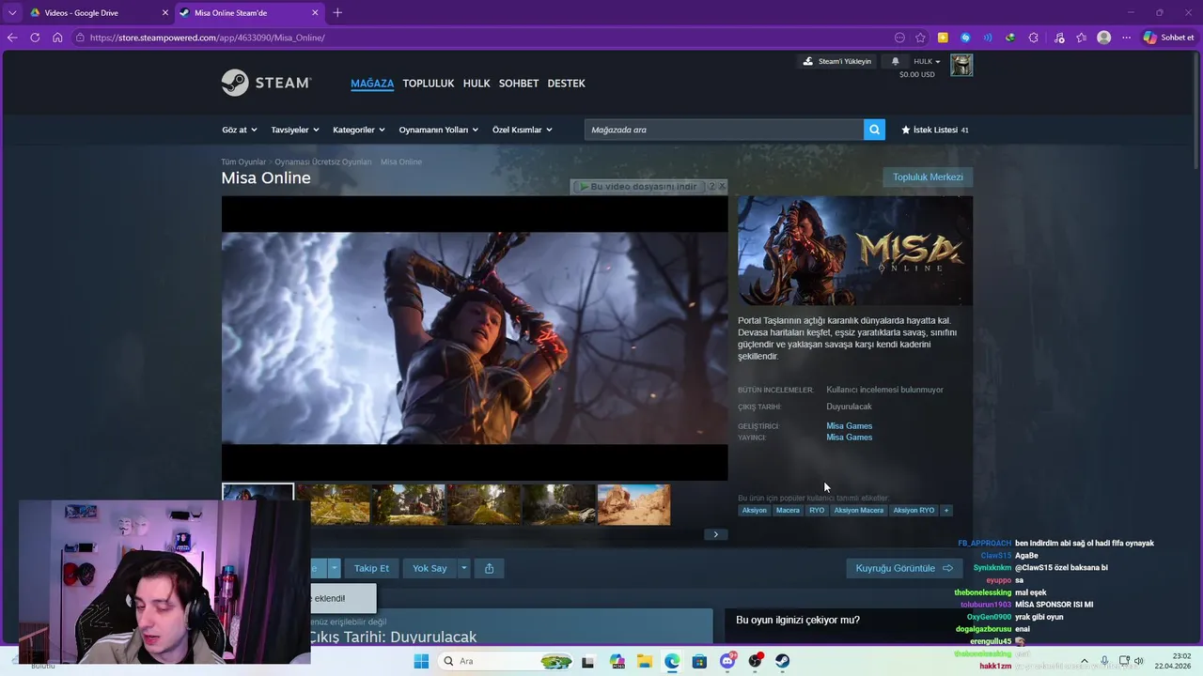
Task: Click the Yok Say button
Action: point(430,568)
